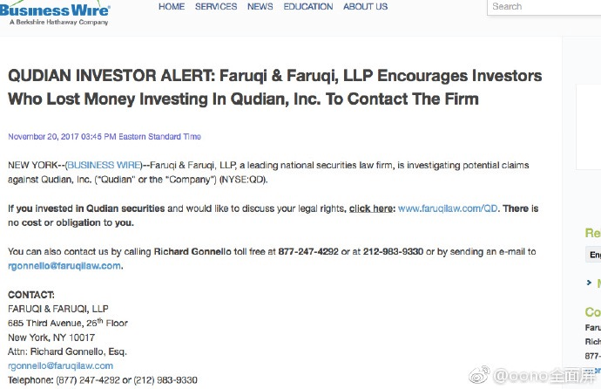Click the article headline title
Viewport: 601px width, 389px height.
[275, 87]
